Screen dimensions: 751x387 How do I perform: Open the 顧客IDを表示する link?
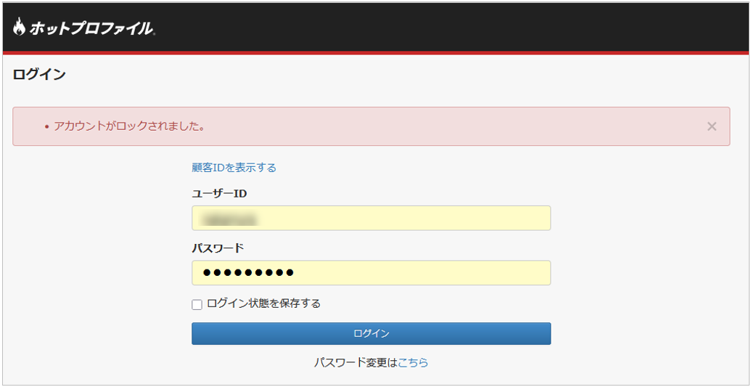(x=234, y=168)
